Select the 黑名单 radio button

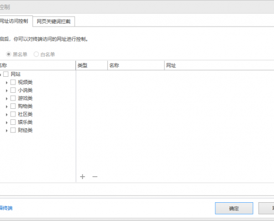tap(8, 54)
